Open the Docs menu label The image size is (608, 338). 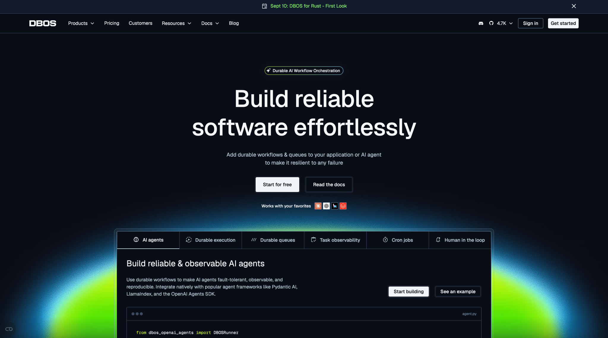point(207,23)
